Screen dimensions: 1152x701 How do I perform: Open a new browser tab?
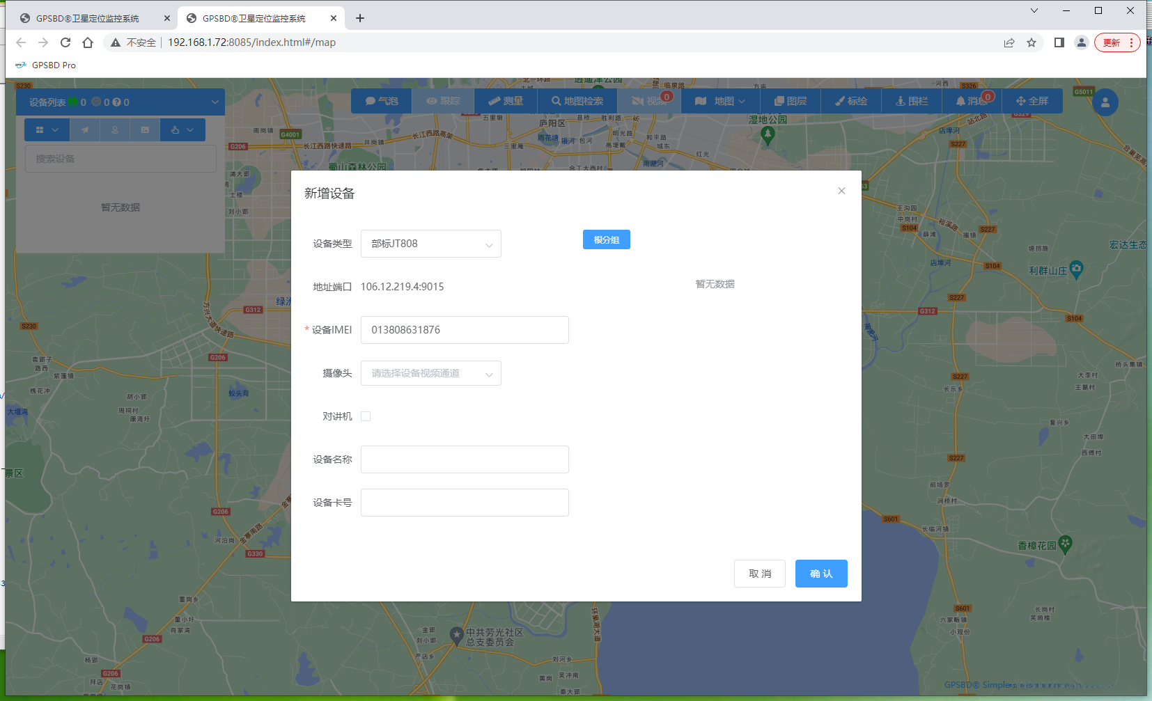(360, 18)
